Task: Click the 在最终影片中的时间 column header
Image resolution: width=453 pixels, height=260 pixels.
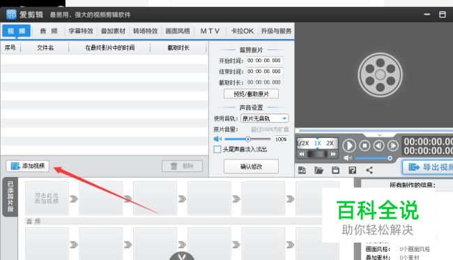Action: (x=110, y=47)
